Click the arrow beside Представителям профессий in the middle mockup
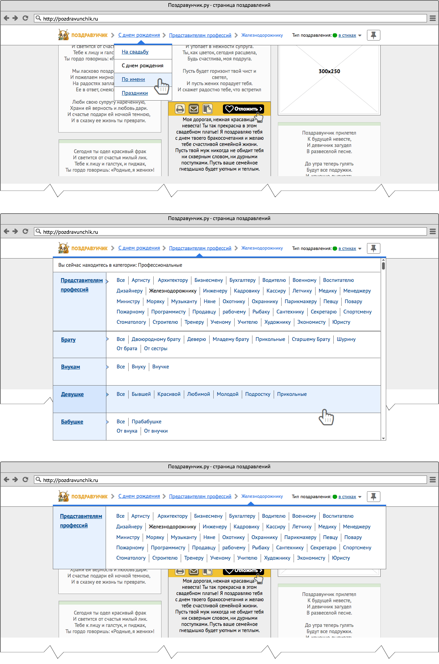The height and width of the screenshot is (664, 439). point(107,282)
